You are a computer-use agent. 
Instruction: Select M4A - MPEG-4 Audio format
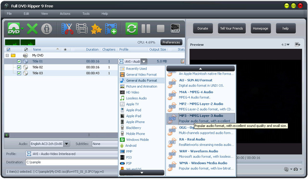click(x=201, y=94)
